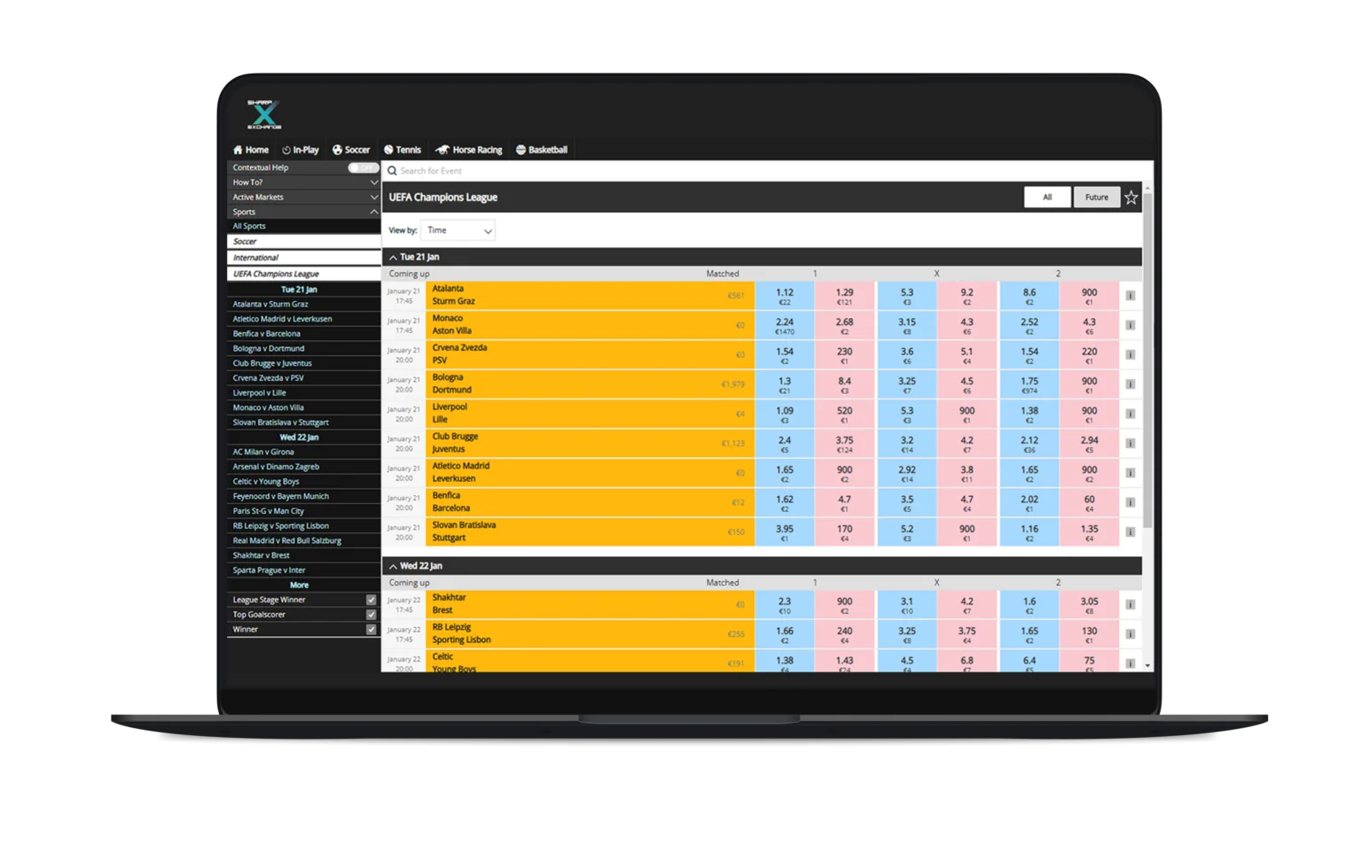Screen dimensions: 1362x853
Task: Lay Shakhtar at 900 odds
Action: pyautogui.click(x=844, y=605)
